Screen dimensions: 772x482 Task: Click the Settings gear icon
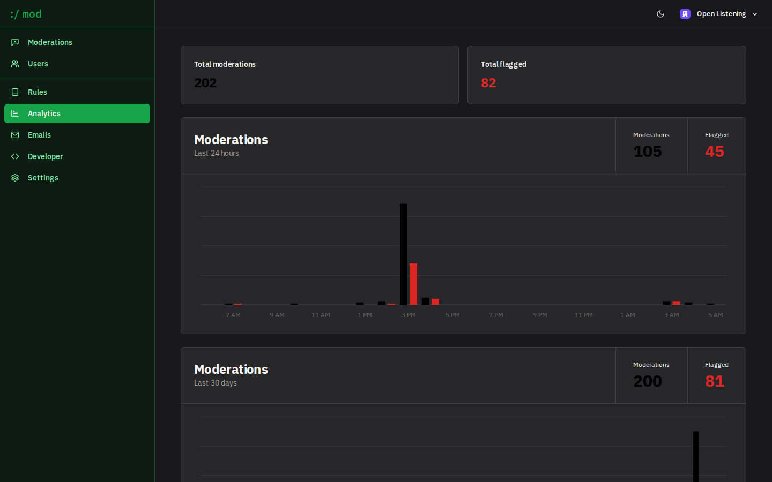pos(15,178)
